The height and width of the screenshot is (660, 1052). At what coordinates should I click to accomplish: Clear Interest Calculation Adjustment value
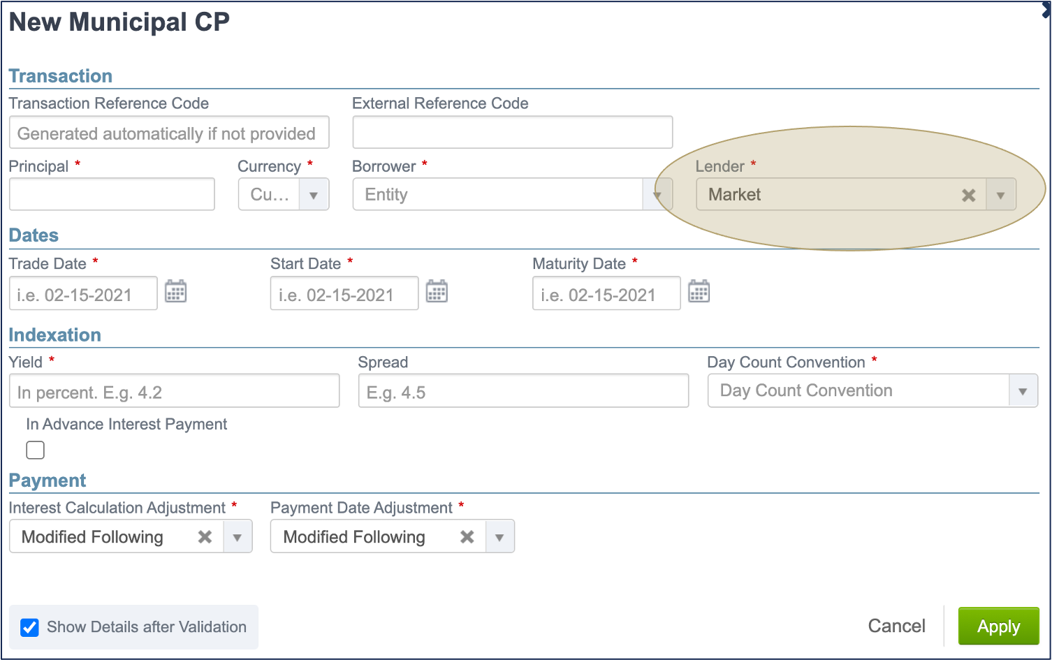pos(205,537)
